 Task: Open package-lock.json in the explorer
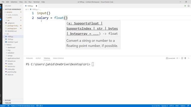[x=13, y=26]
